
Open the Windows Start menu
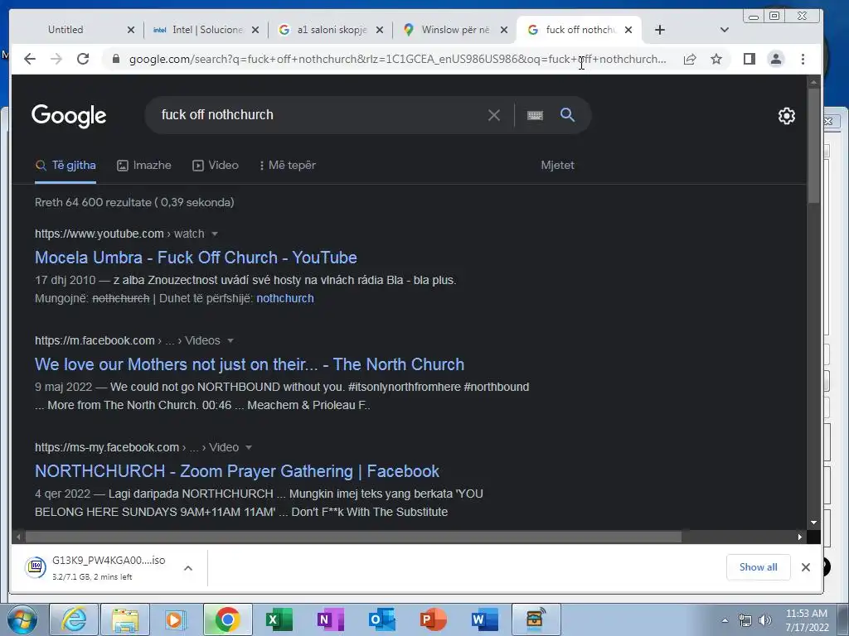(22, 619)
